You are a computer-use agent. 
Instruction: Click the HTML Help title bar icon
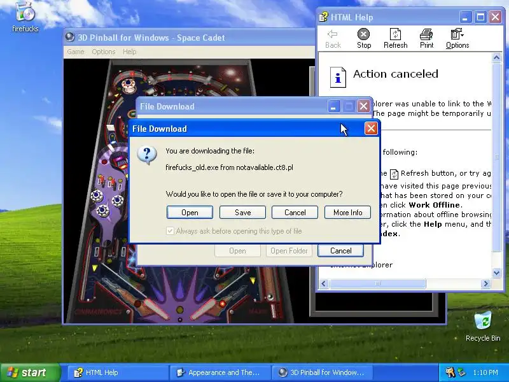324,17
